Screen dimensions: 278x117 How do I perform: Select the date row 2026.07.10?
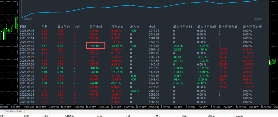click(x=27, y=46)
